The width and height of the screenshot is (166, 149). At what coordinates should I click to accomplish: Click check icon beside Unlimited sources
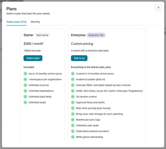[x=25, y=85]
